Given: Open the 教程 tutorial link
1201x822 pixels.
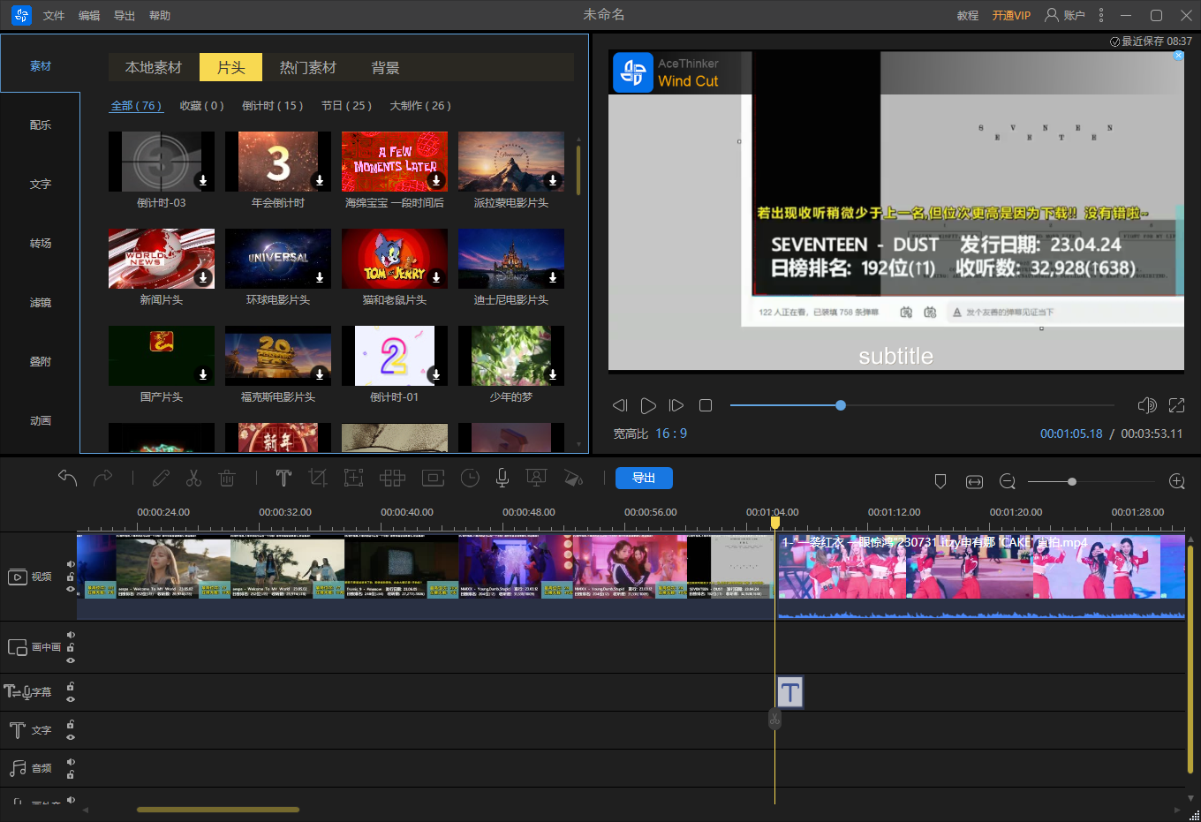Looking at the screenshot, I should click(x=968, y=16).
